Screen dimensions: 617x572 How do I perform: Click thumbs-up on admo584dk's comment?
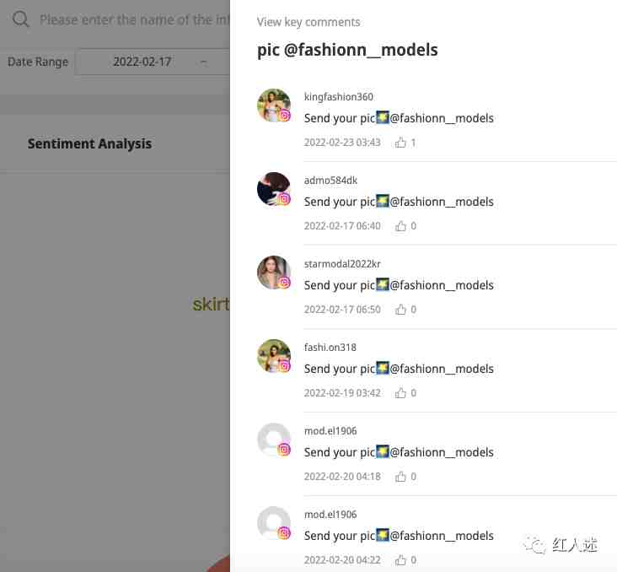pos(400,226)
